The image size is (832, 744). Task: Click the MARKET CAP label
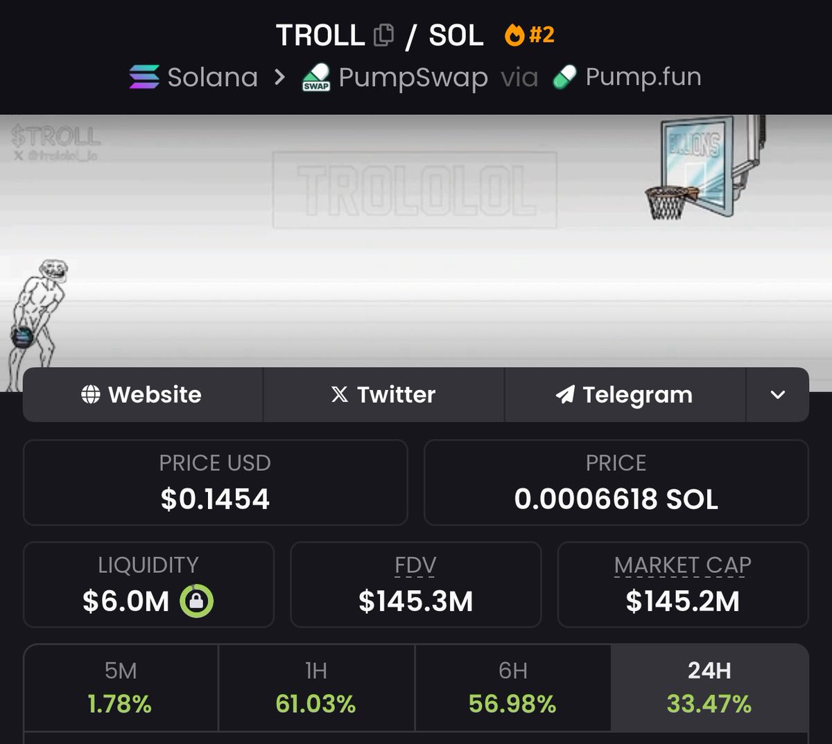point(683,565)
